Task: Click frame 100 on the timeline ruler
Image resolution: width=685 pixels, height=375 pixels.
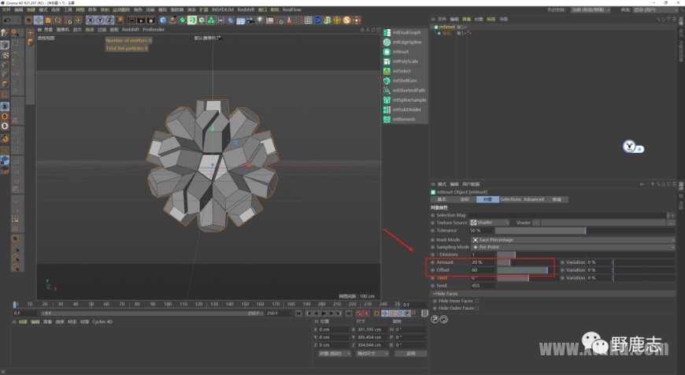Action: click(x=168, y=304)
